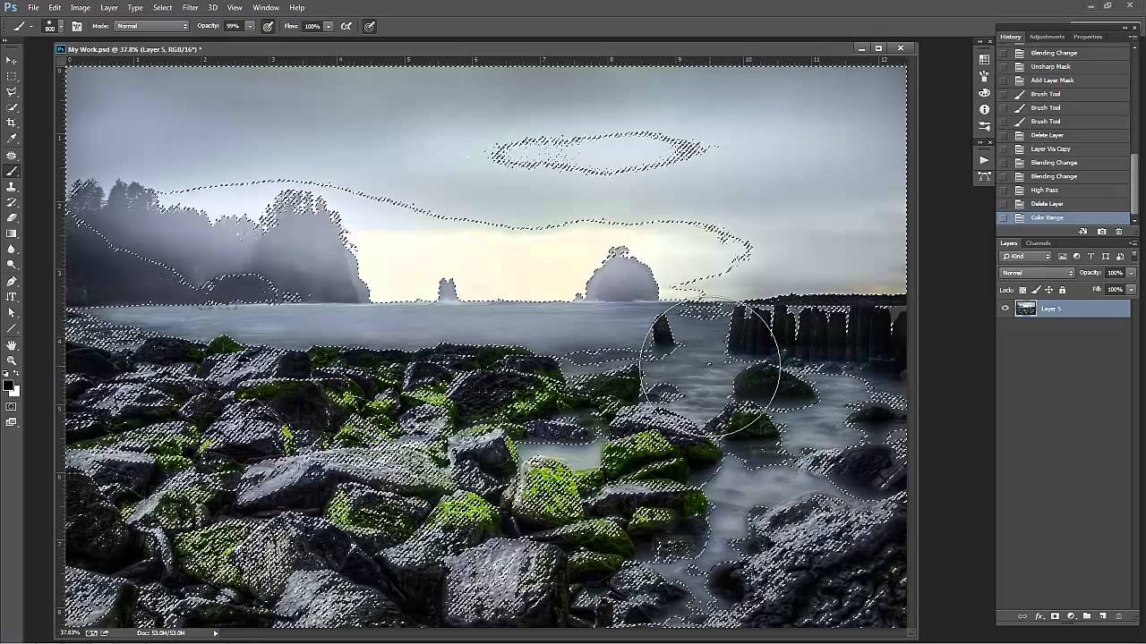Open tool preset picker arrow
The height and width of the screenshot is (644, 1146).
click(30, 27)
